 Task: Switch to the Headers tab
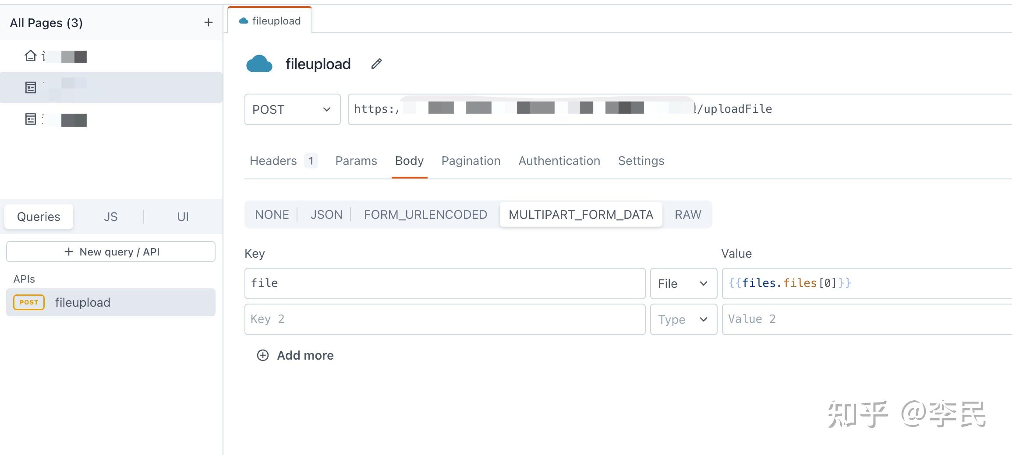273,161
